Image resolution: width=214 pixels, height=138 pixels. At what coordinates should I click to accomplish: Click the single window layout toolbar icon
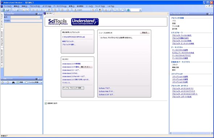(123, 10)
